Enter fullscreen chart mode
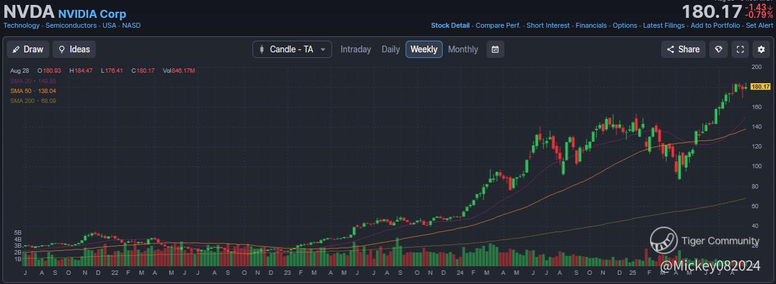 tap(740, 49)
